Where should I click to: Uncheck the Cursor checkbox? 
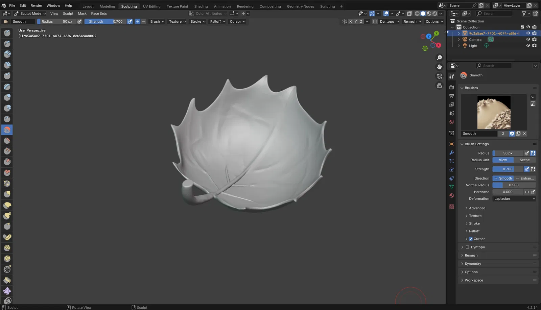point(471,239)
